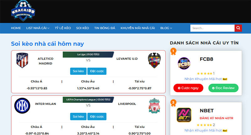Open the FCB8 bookmaker logo
Viewport: 251px width, 135px height.
[x=184, y=63]
